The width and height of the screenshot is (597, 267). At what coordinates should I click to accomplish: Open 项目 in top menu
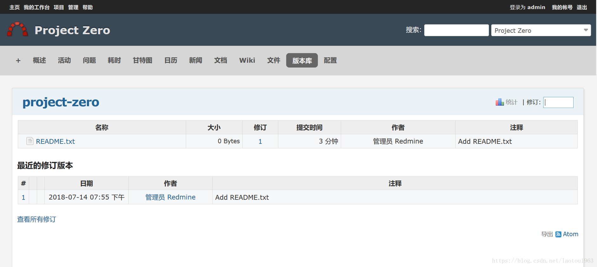59,7
